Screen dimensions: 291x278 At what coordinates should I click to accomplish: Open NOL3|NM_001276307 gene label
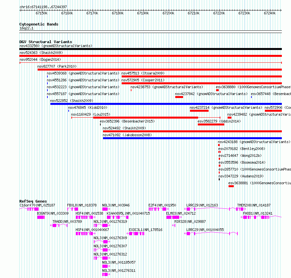pos(110,246)
